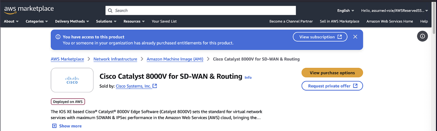Click into the Search field
The height and width of the screenshot is (131, 437).
point(201,10)
